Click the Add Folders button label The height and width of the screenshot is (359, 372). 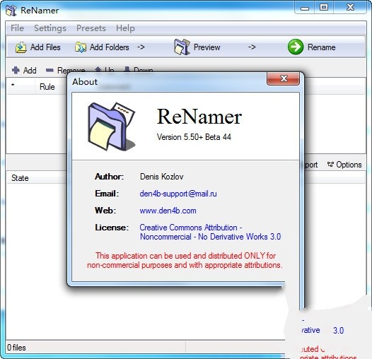(110, 47)
